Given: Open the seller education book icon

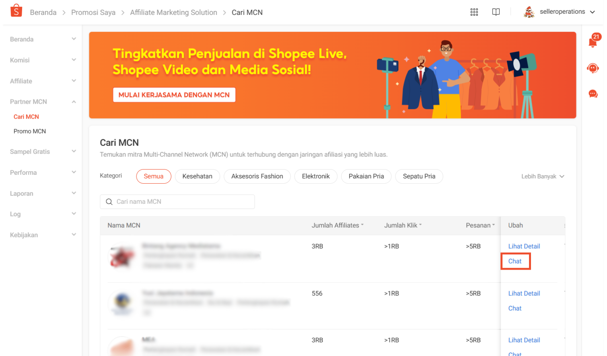Looking at the screenshot, I should [x=495, y=12].
